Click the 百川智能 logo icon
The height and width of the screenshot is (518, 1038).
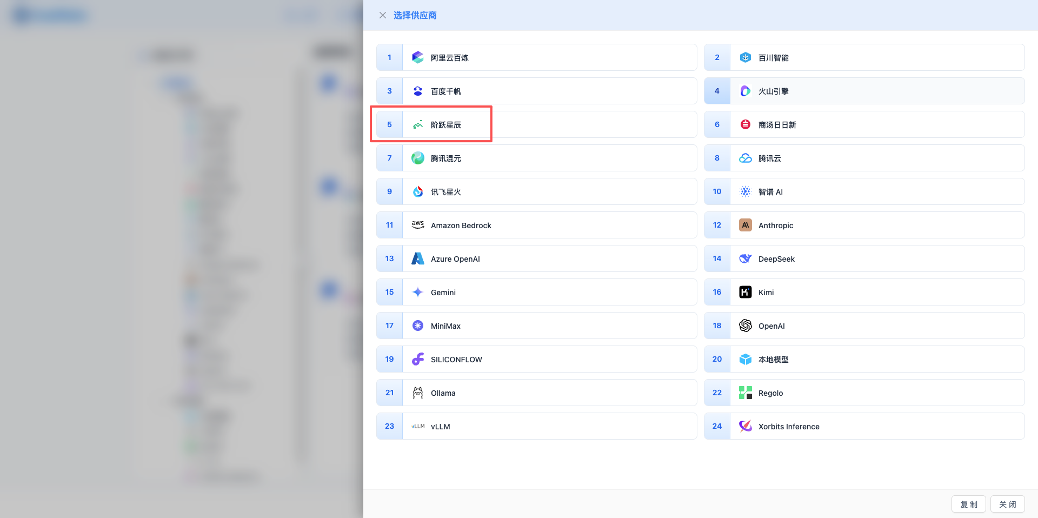pyautogui.click(x=745, y=57)
